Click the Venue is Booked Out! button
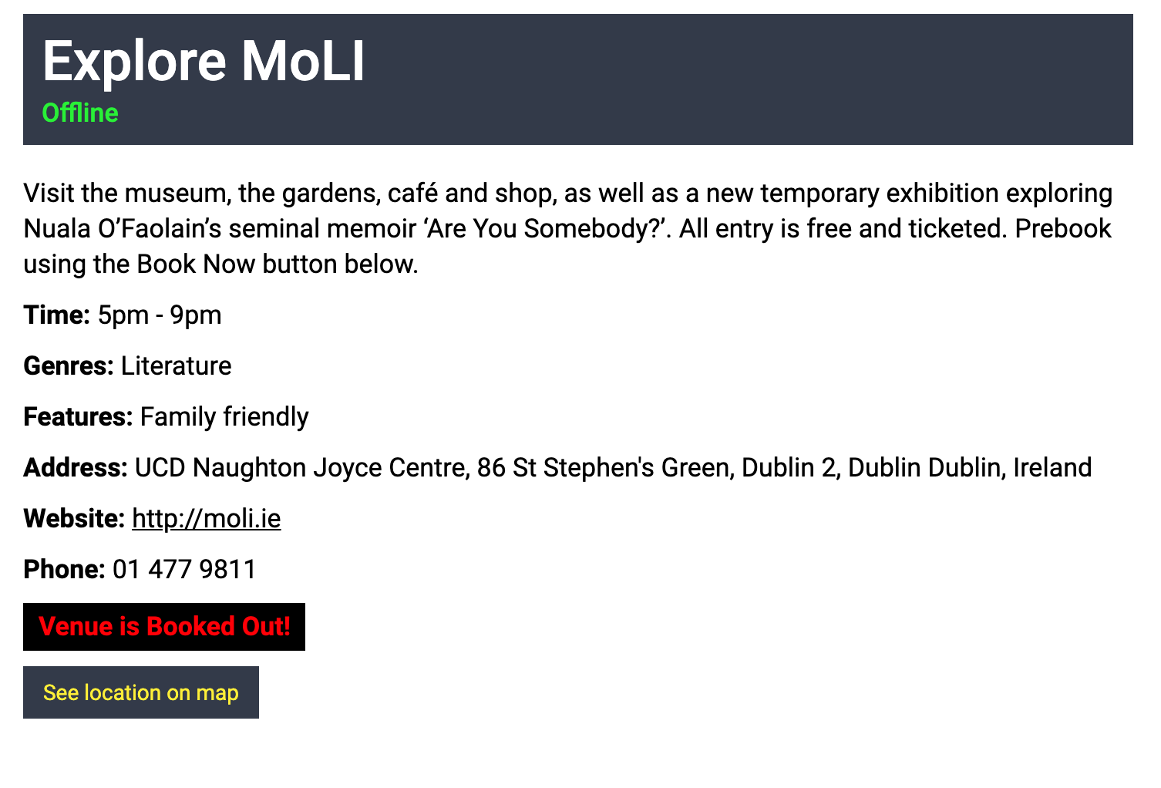This screenshot has width=1161, height=788. point(164,627)
